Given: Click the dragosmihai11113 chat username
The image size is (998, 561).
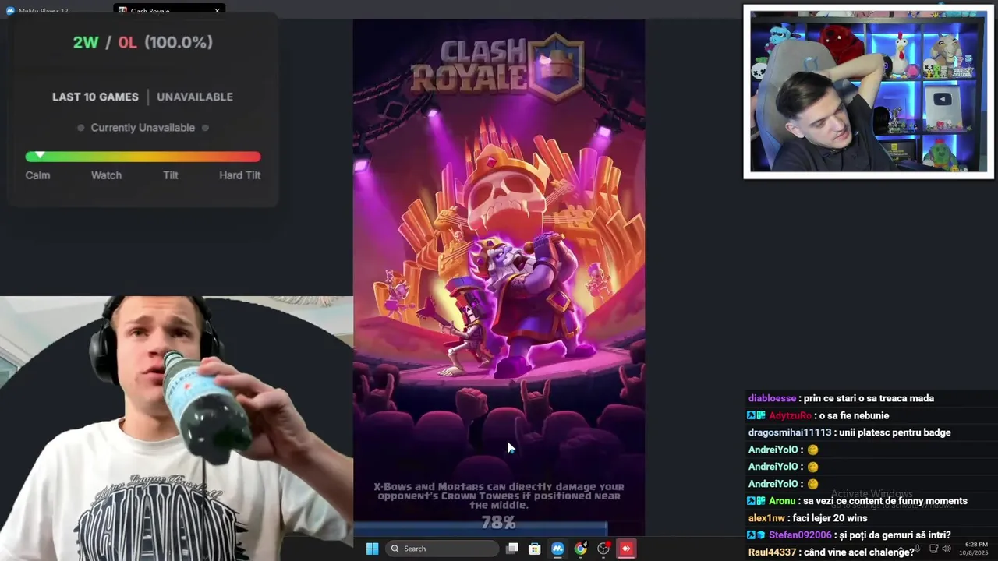Looking at the screenshot, I should coord(790,432).
